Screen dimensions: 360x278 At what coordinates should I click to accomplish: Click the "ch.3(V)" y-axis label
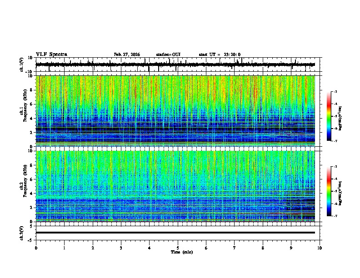[x=21, y=233]
